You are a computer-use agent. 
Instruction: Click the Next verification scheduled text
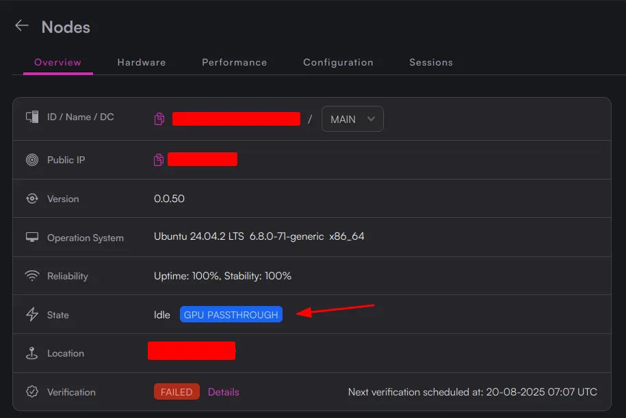[x=473, y=392]
